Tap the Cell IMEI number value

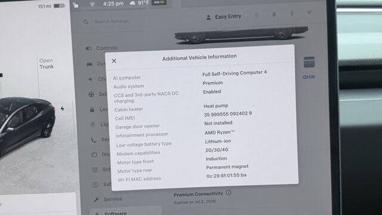pos(228,114)
